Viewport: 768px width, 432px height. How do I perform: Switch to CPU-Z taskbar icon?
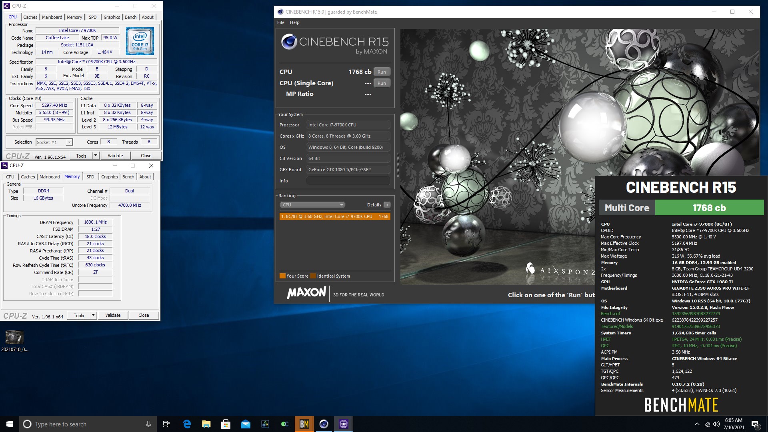(344, 424)
